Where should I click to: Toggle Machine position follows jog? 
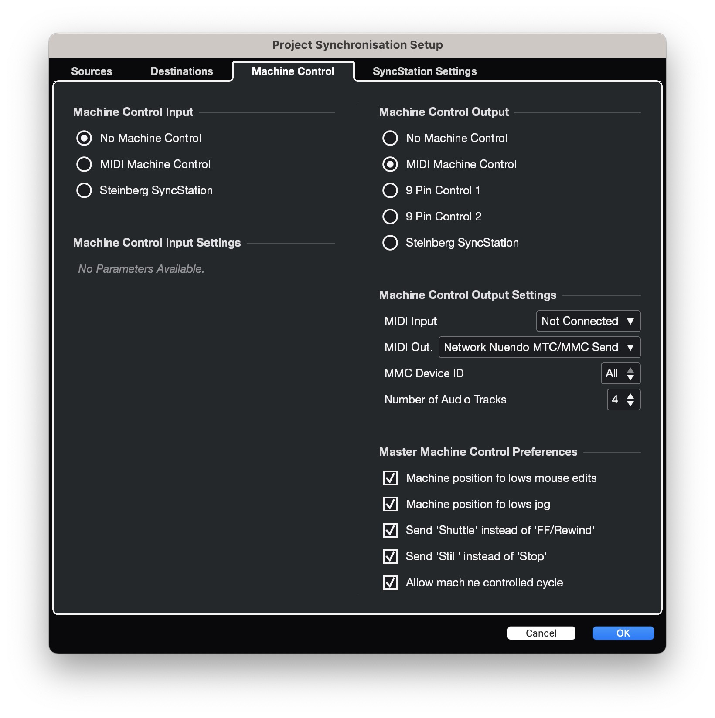tap(390, 504)
